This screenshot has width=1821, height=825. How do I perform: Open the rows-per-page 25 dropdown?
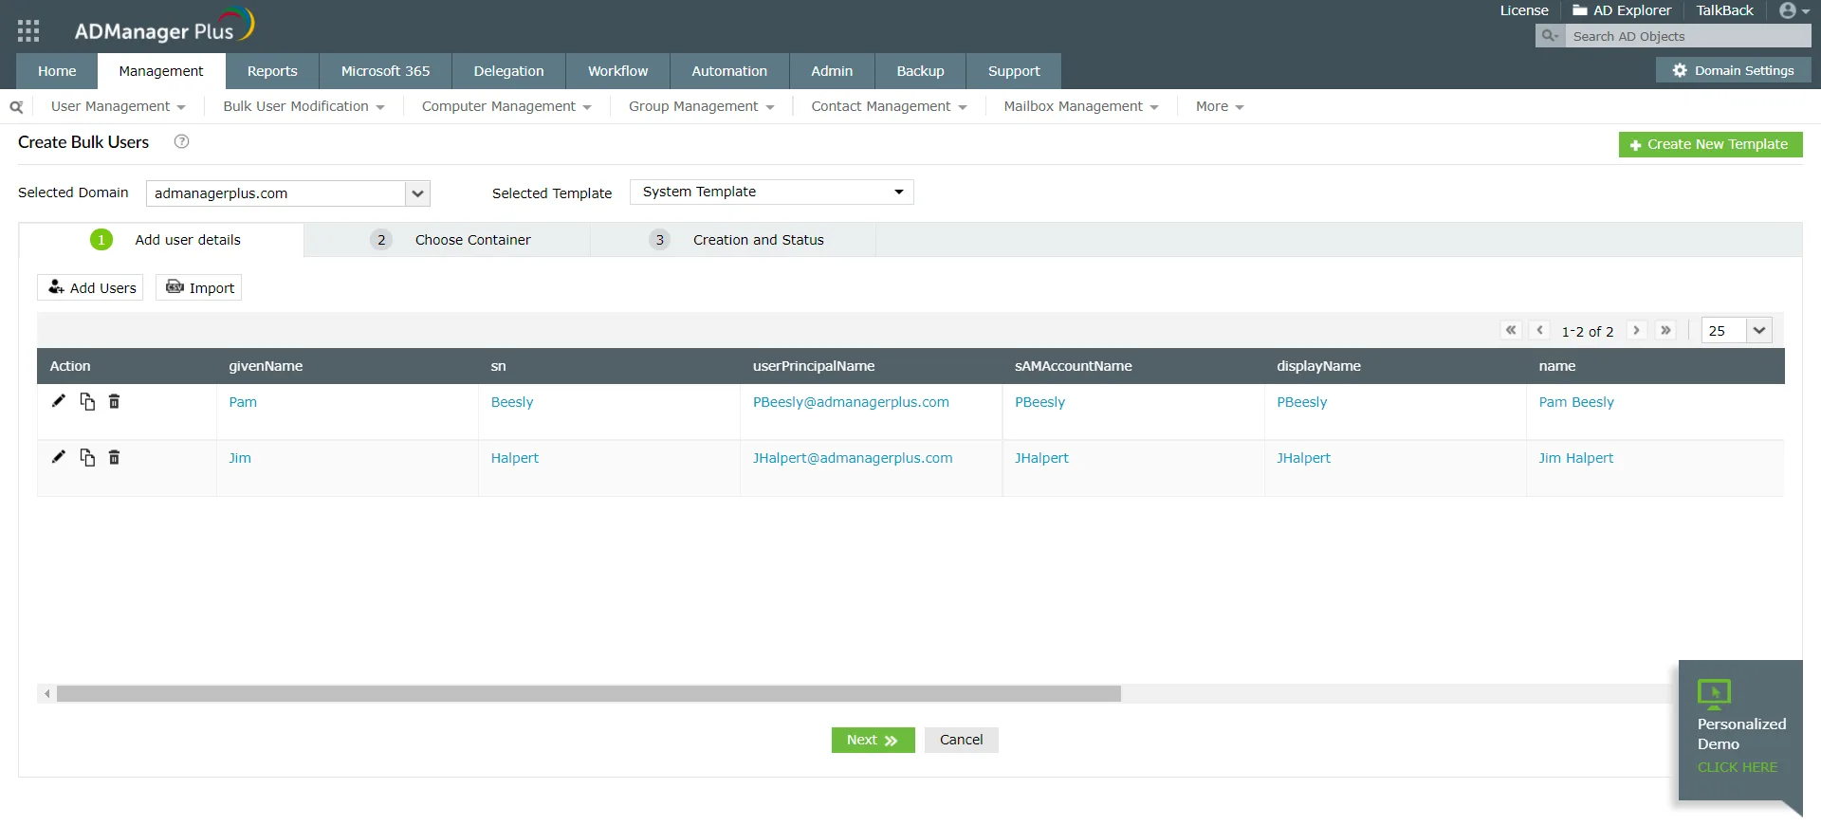coord(1737,330)
